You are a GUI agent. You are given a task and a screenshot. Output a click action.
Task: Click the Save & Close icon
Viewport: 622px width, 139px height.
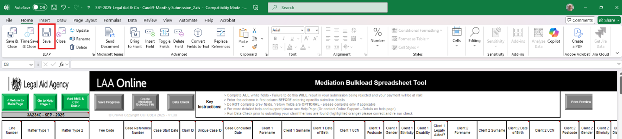point(12,37)
